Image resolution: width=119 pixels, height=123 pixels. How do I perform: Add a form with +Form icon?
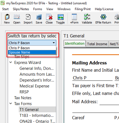(74, 19)
